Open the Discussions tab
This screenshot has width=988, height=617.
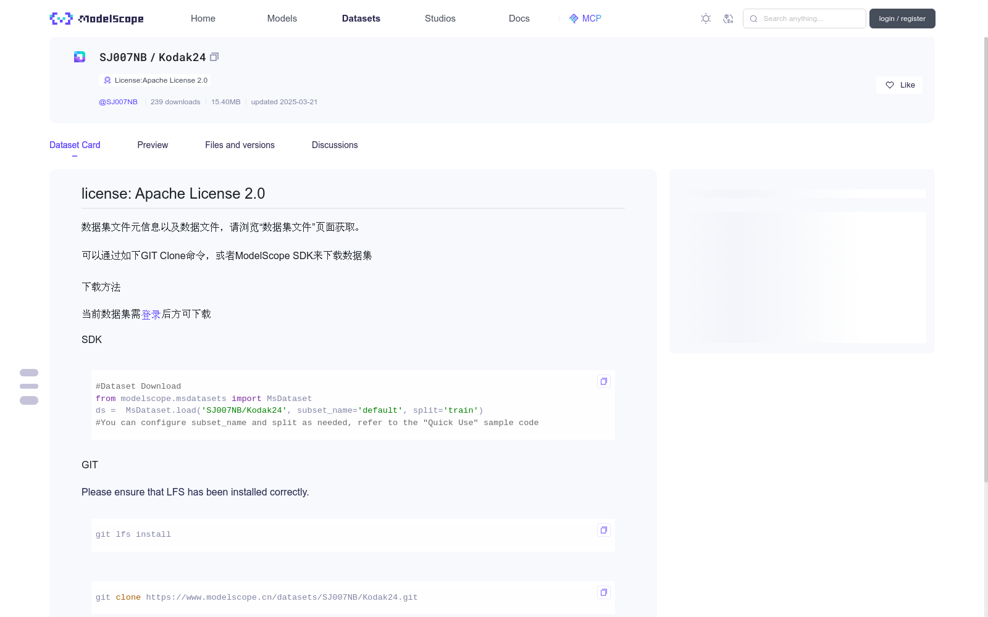point(335,145)
